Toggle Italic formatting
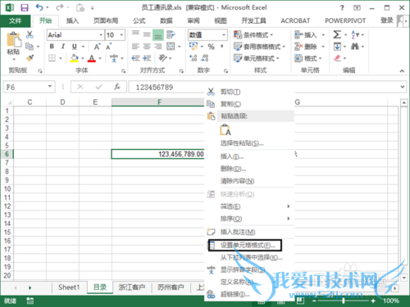410x307 pixels. click(63, 47)
